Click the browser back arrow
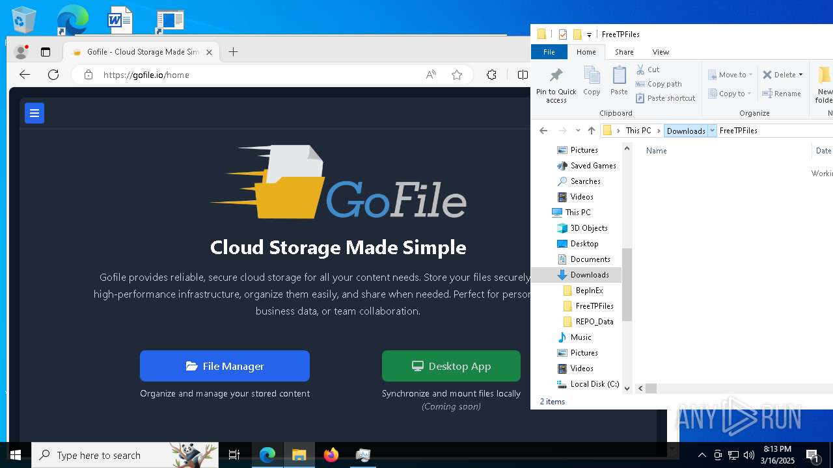The width and height of the screenshot is (833, 468). [25, 75]
